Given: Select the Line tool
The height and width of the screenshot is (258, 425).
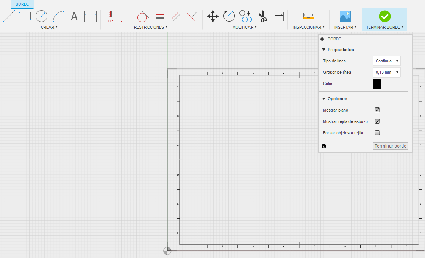Looking at the screenshot, I should (x=9, y=16).
